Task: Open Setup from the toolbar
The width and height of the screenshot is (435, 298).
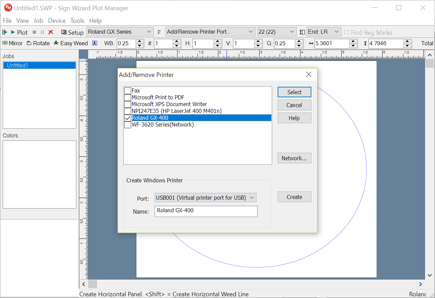Action: [72, 32]
